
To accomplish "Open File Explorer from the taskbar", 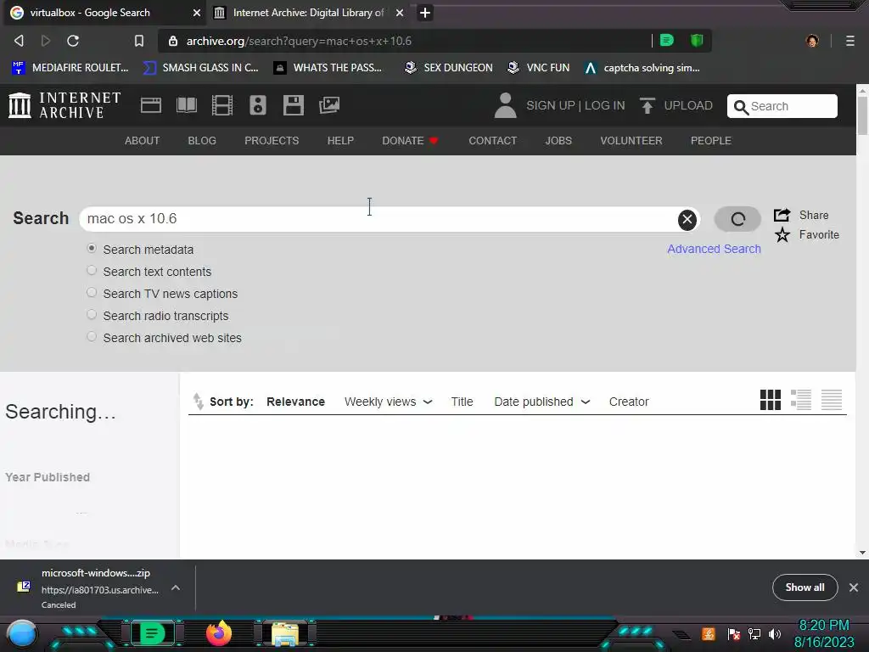I will click(285, 634).
